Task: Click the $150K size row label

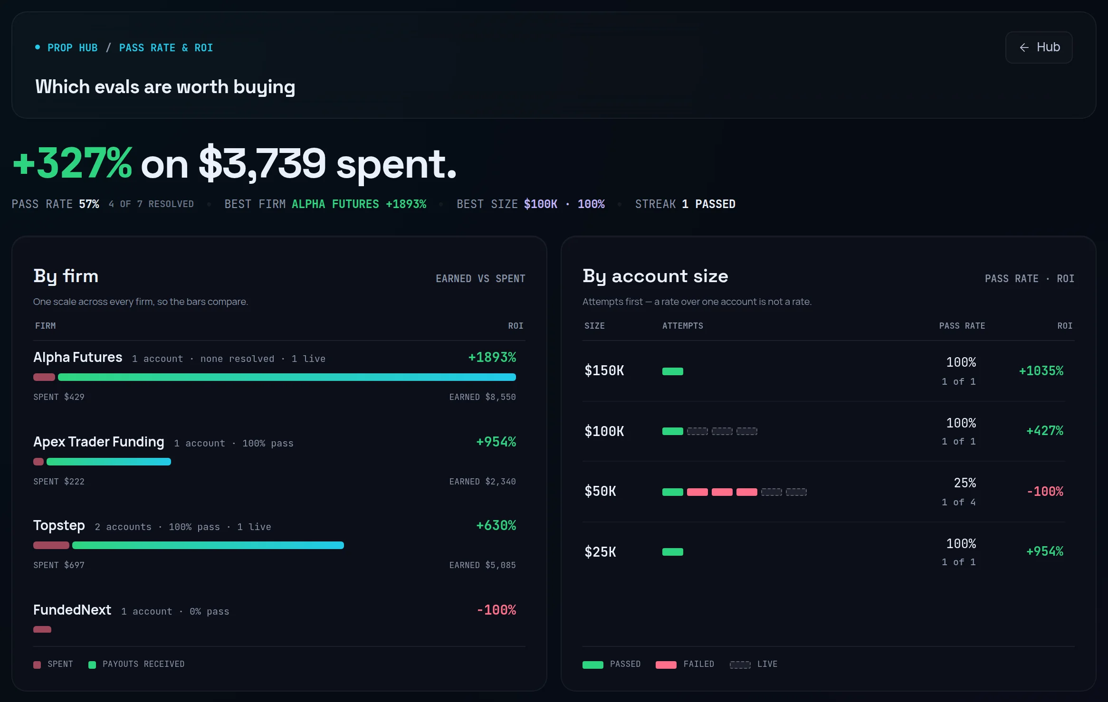Action: (x=604, y=370)
